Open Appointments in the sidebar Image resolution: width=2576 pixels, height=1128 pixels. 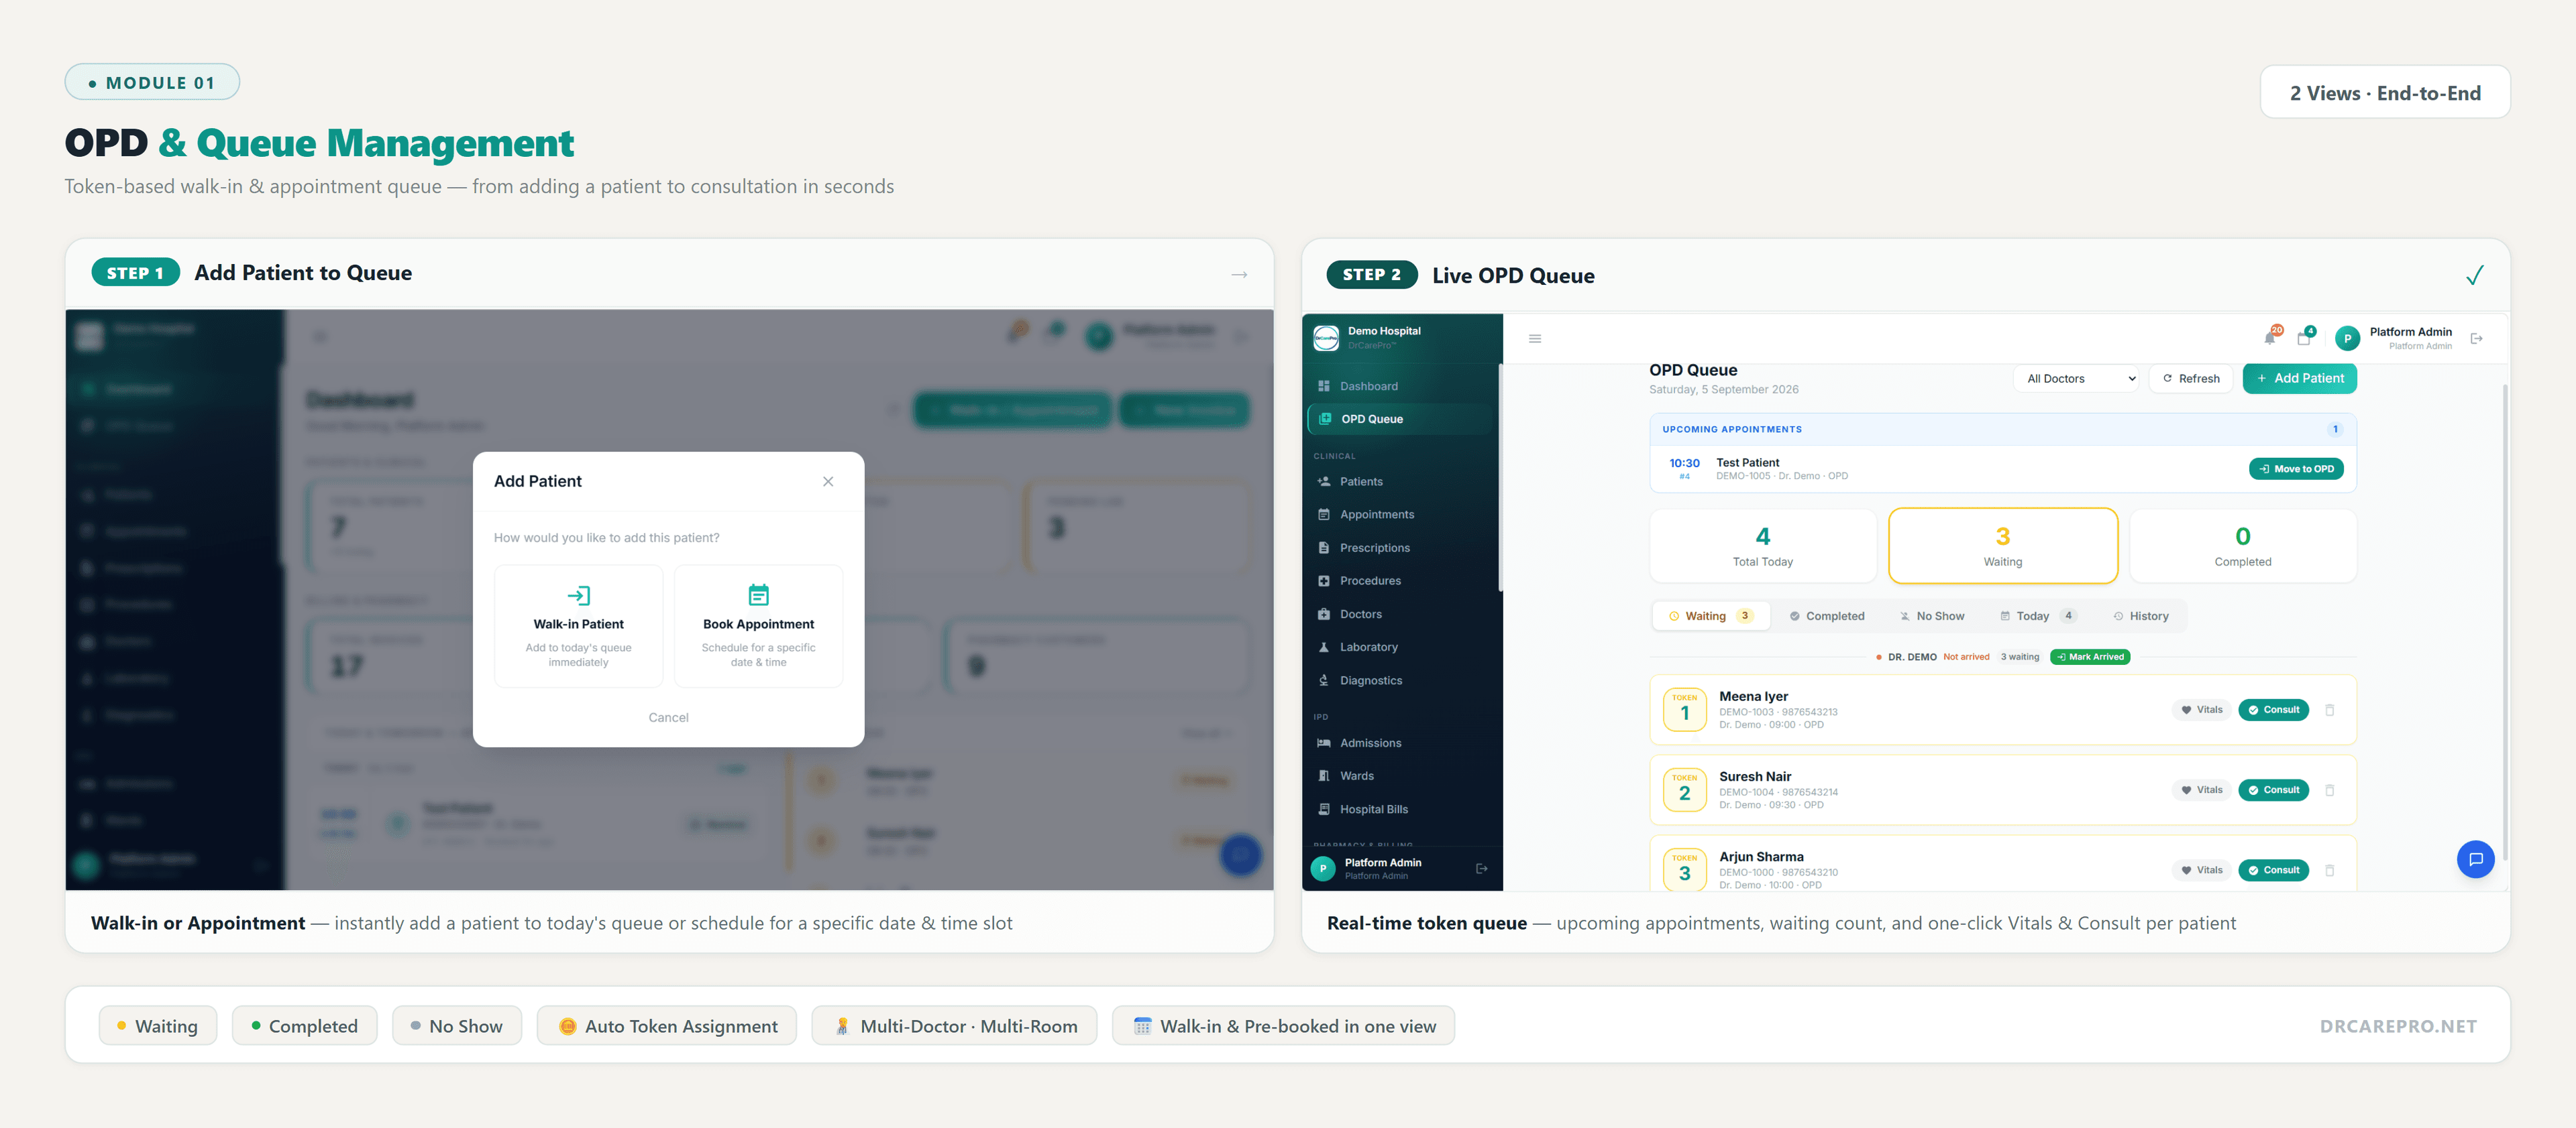click(x=1400, y=513)
